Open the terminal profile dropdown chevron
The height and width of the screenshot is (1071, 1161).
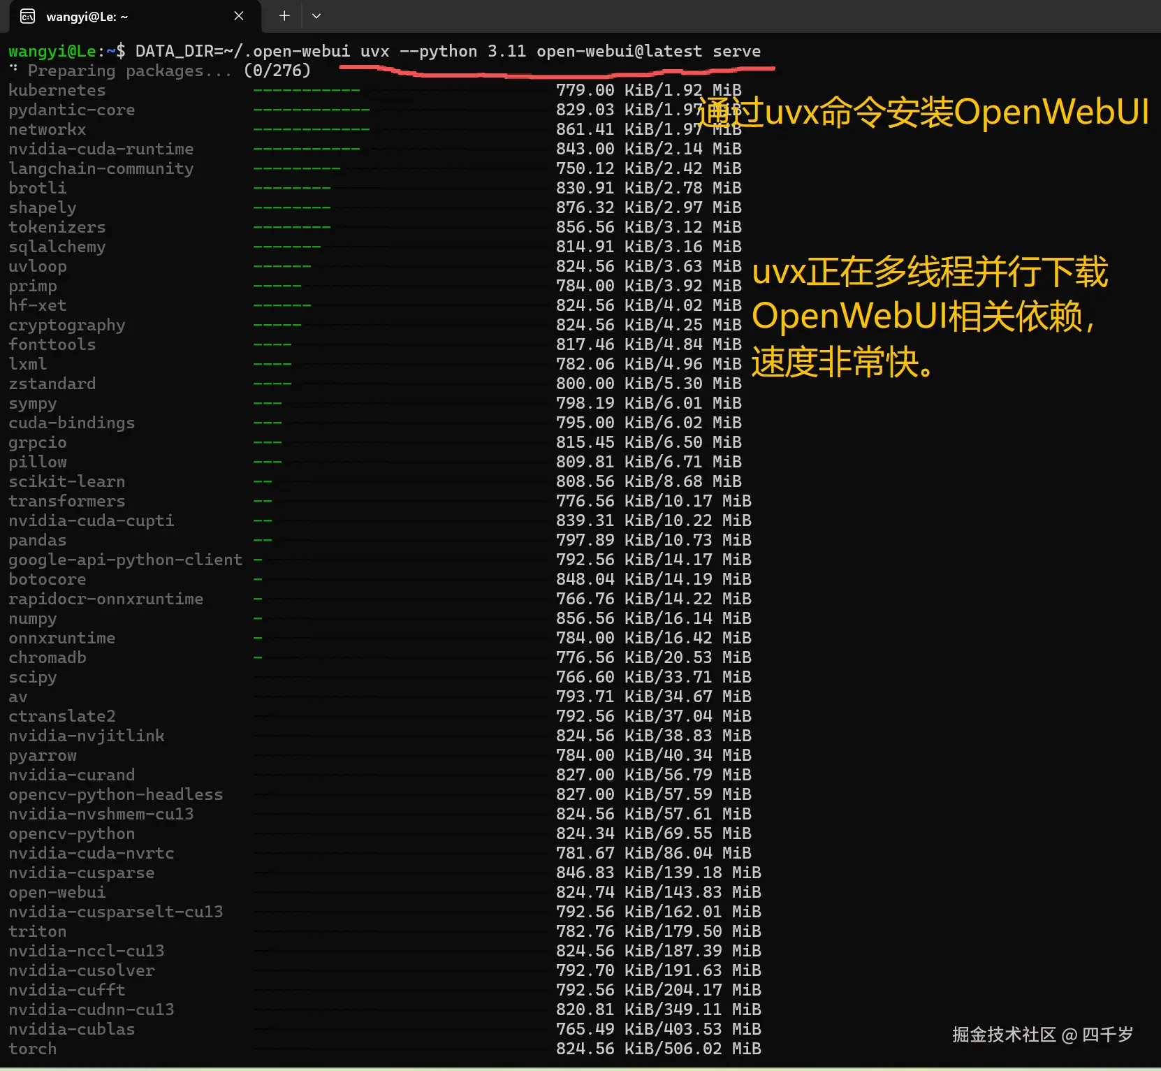(316, 15)
